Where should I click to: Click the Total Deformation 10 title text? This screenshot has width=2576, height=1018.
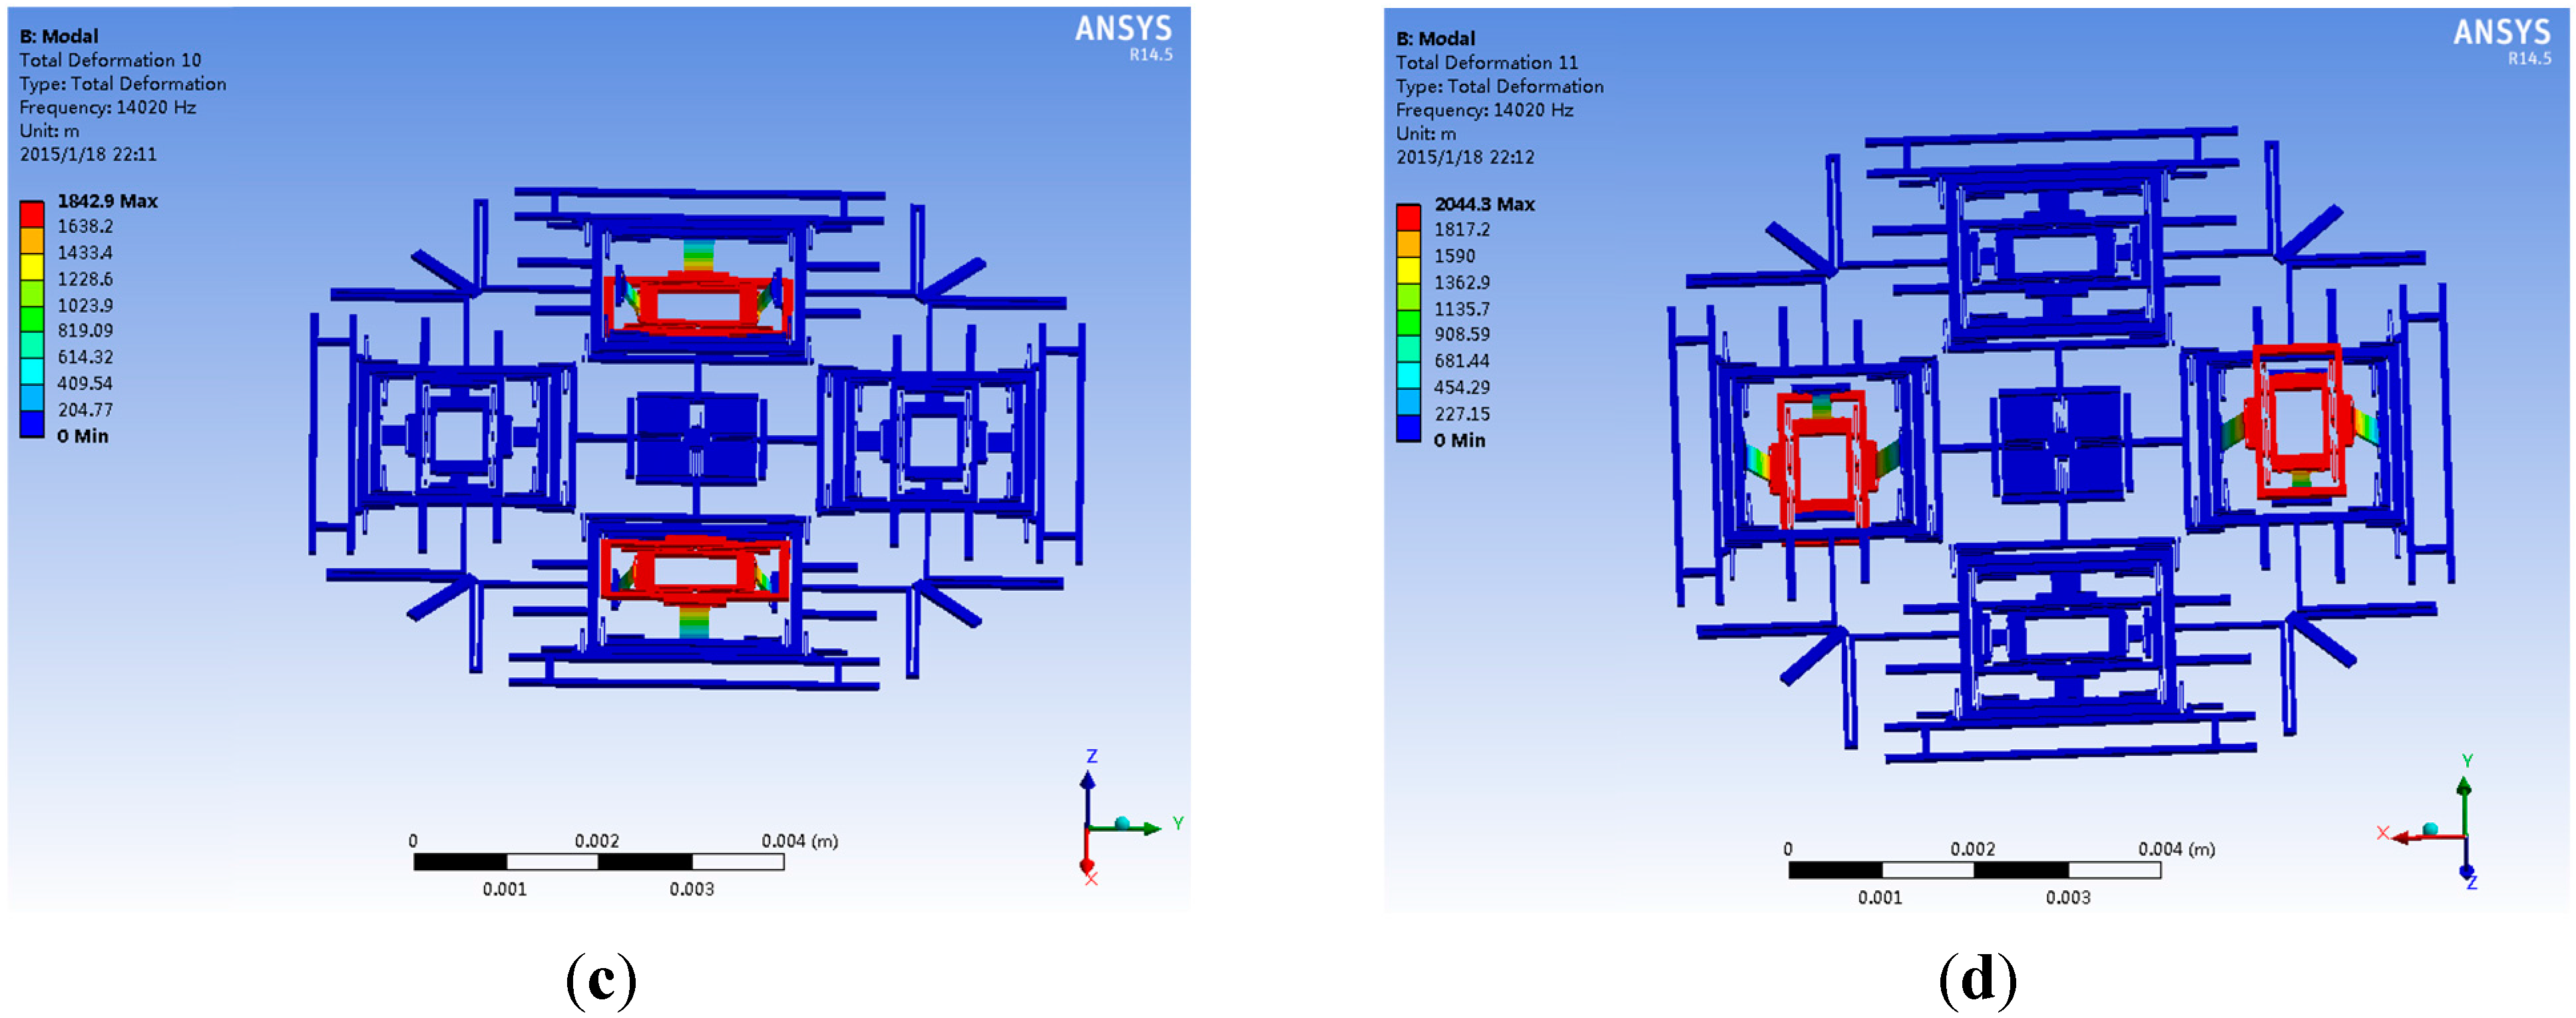110,60
